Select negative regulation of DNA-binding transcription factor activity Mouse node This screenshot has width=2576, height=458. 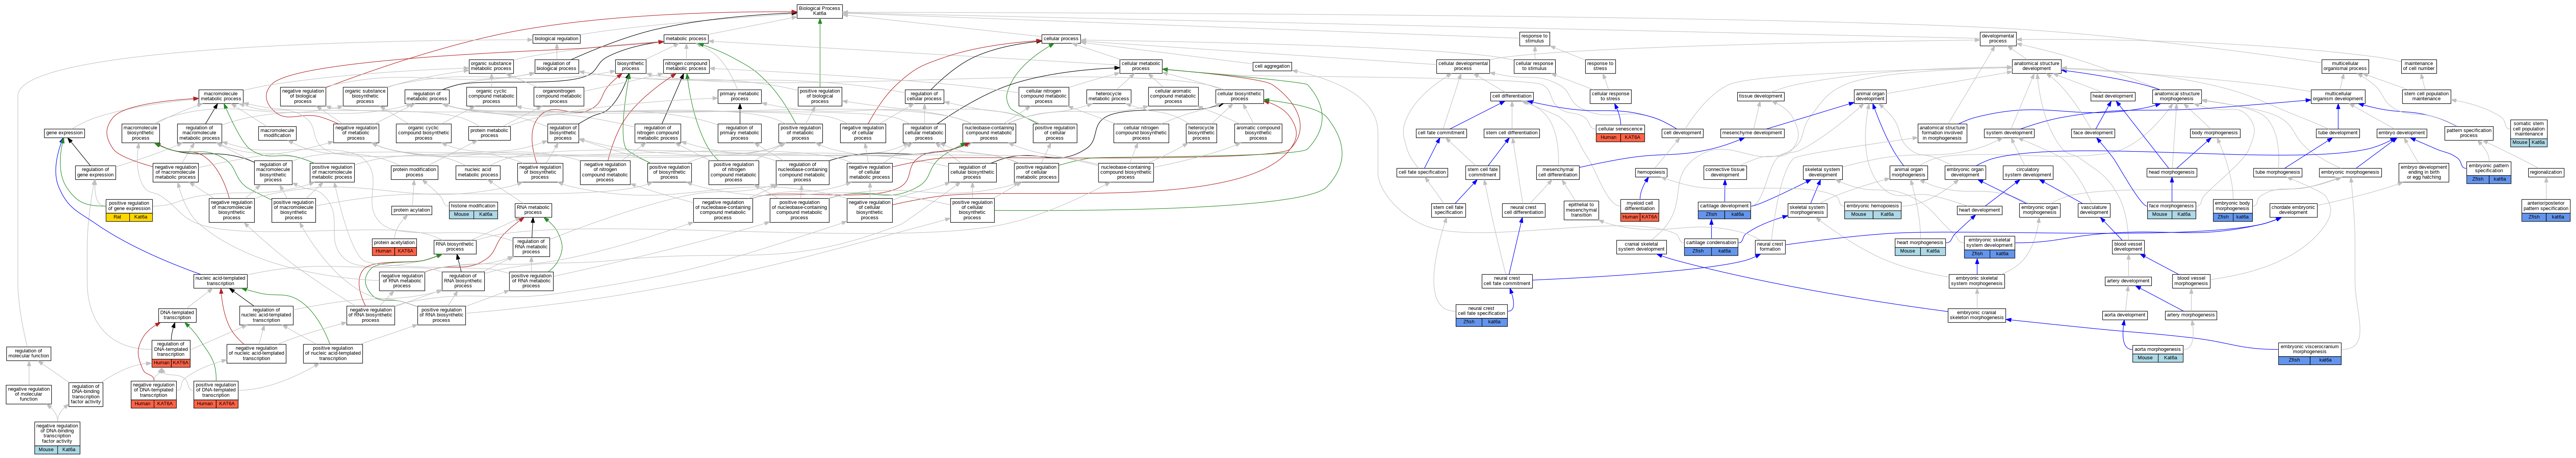pos(57,438)
